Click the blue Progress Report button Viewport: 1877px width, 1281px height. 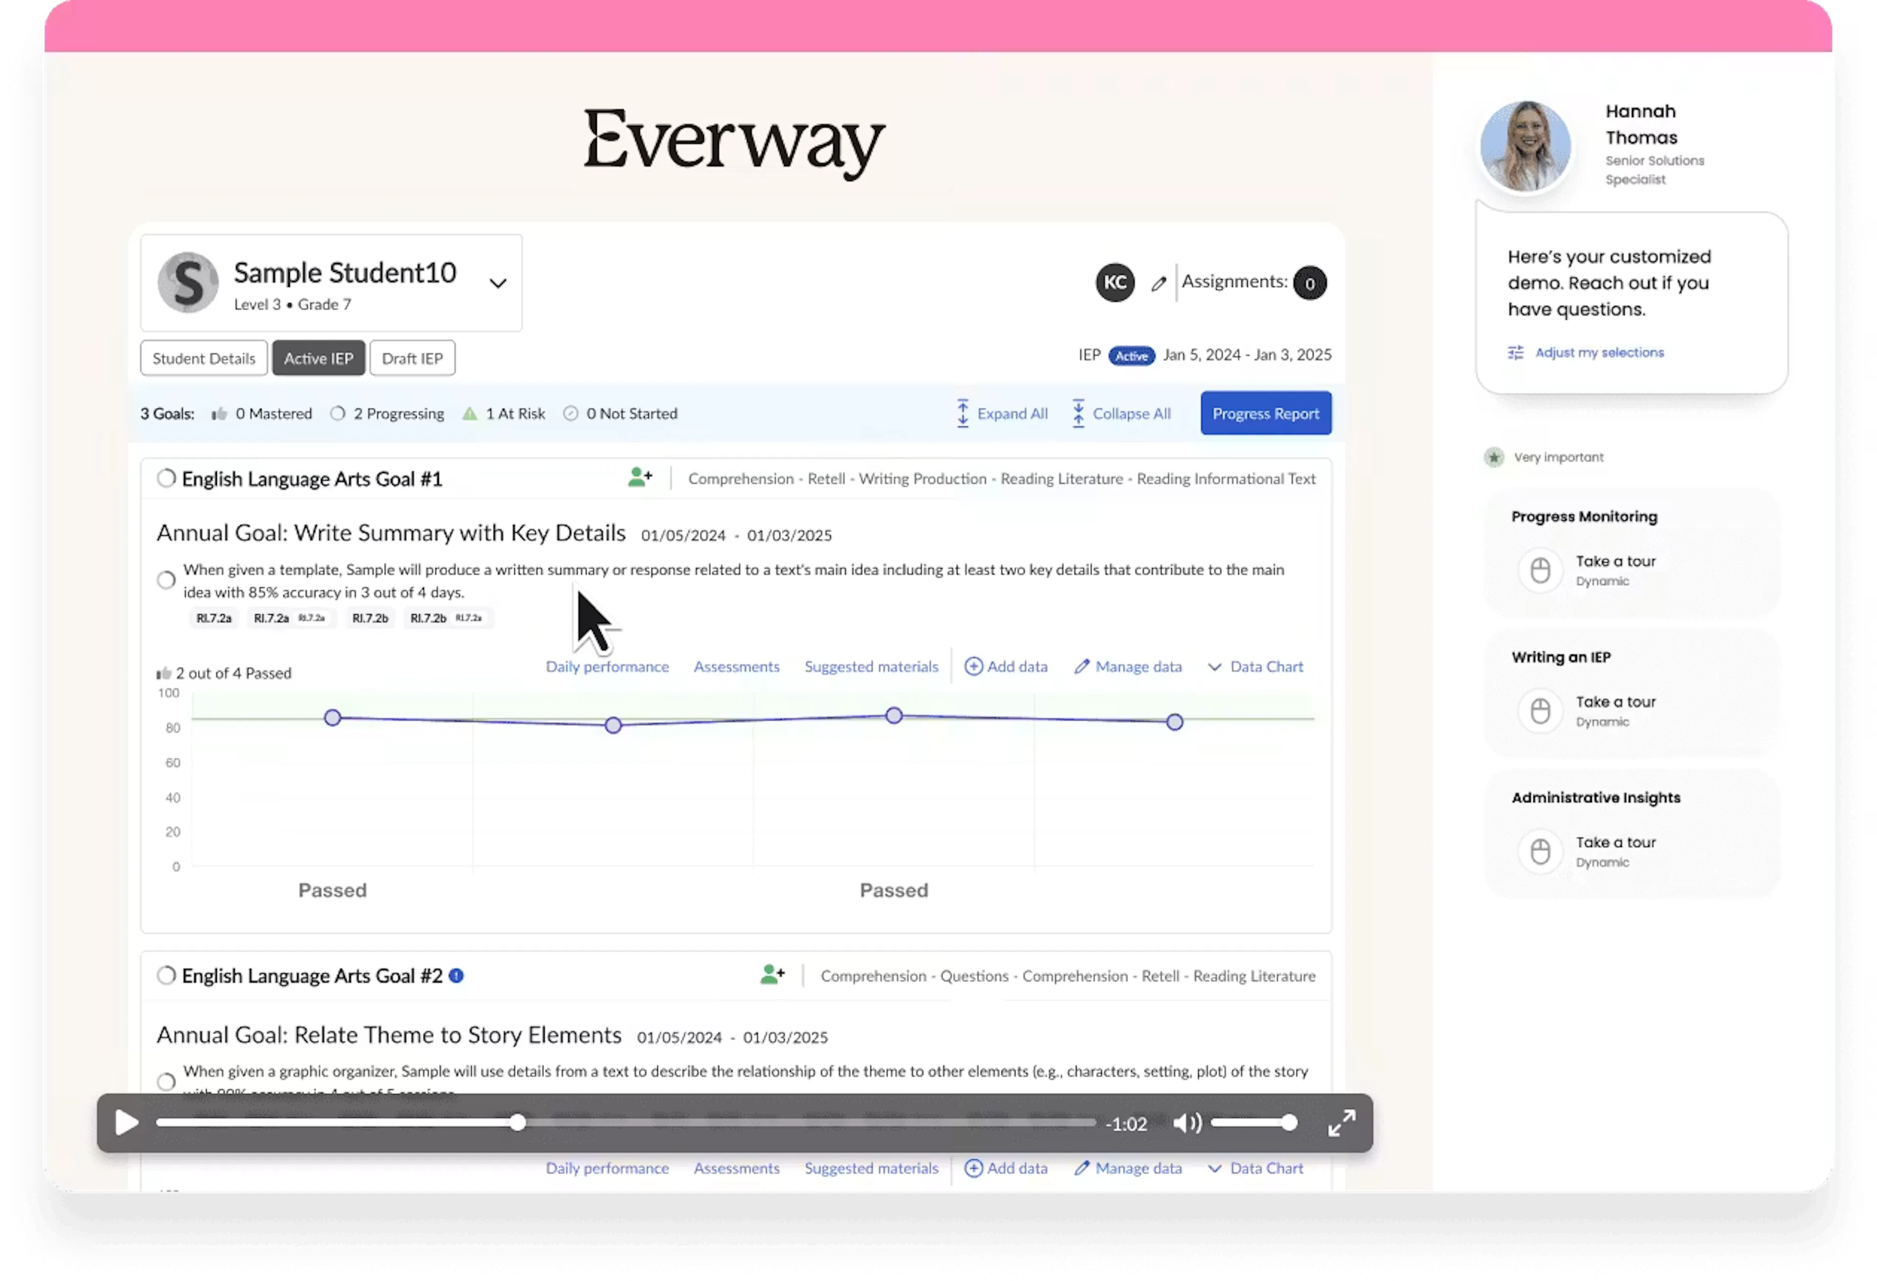[x=1266, y=413]
